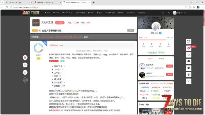Click the 热加载 red link in last line

click(x=56, y=110)
